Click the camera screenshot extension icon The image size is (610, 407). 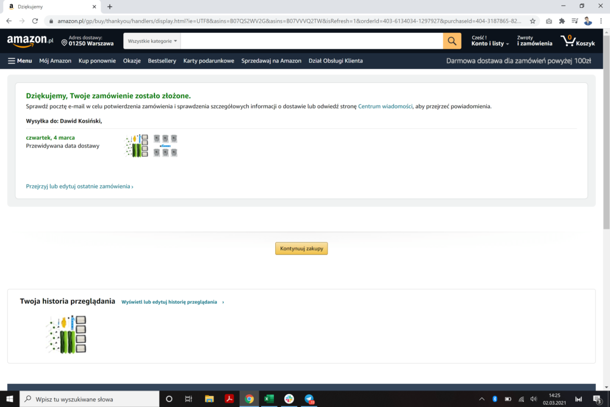548,21
